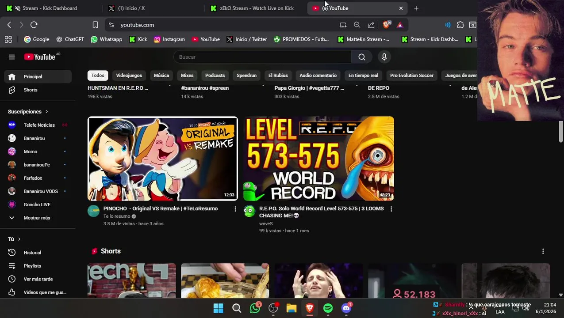Start voice search with microphone icon
This screenshot has width=564, height=318.
coord(384,57)
